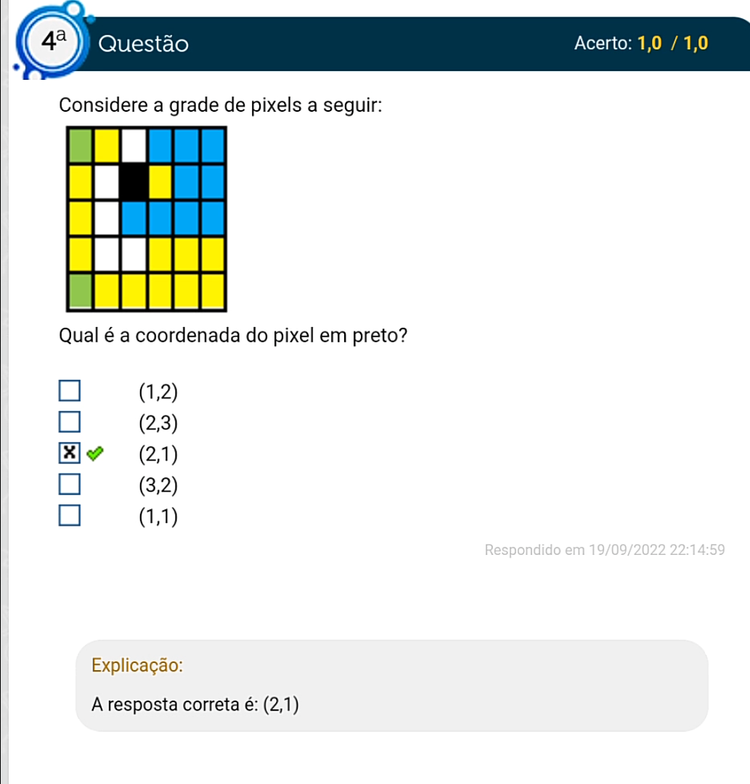Viewport: 750px width, 784px height.
Task: Click the top-left green pixel
Action: pyautogui.click(x=80, y=146)
